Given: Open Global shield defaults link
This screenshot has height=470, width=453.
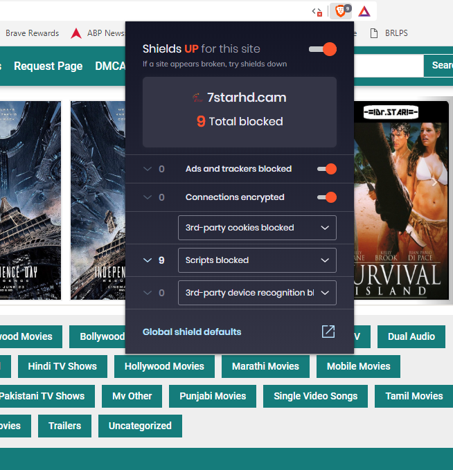Looking at the screenshot, I should [192, 332].
